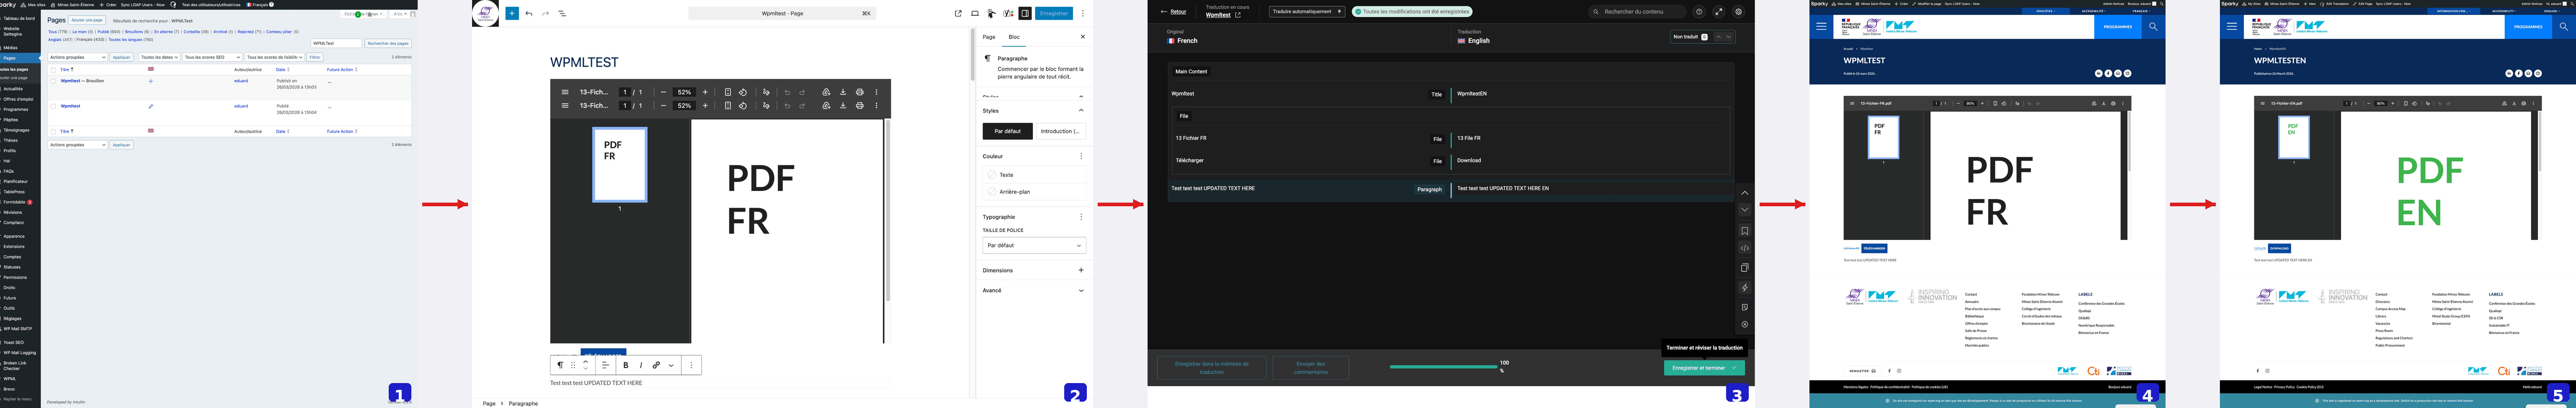This screenshot has height=408, width=2576.
Task: Click the Bold icon in block toolbar
Action: click(x=626, y=365)
